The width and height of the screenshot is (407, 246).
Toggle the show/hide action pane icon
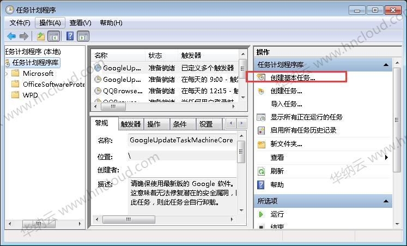(83, 36)
